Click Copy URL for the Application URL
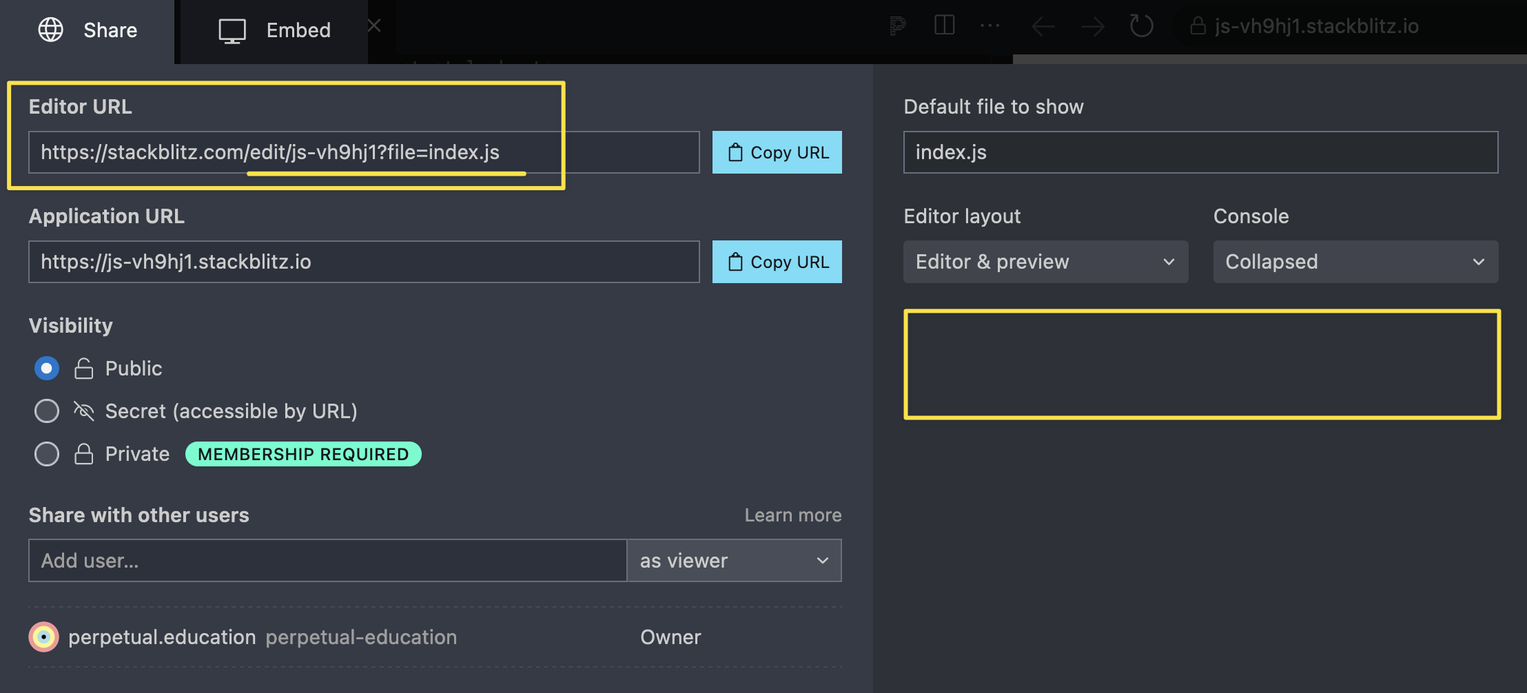Image resolution: width=1527 pixels, height=693 pixels. 777,262
